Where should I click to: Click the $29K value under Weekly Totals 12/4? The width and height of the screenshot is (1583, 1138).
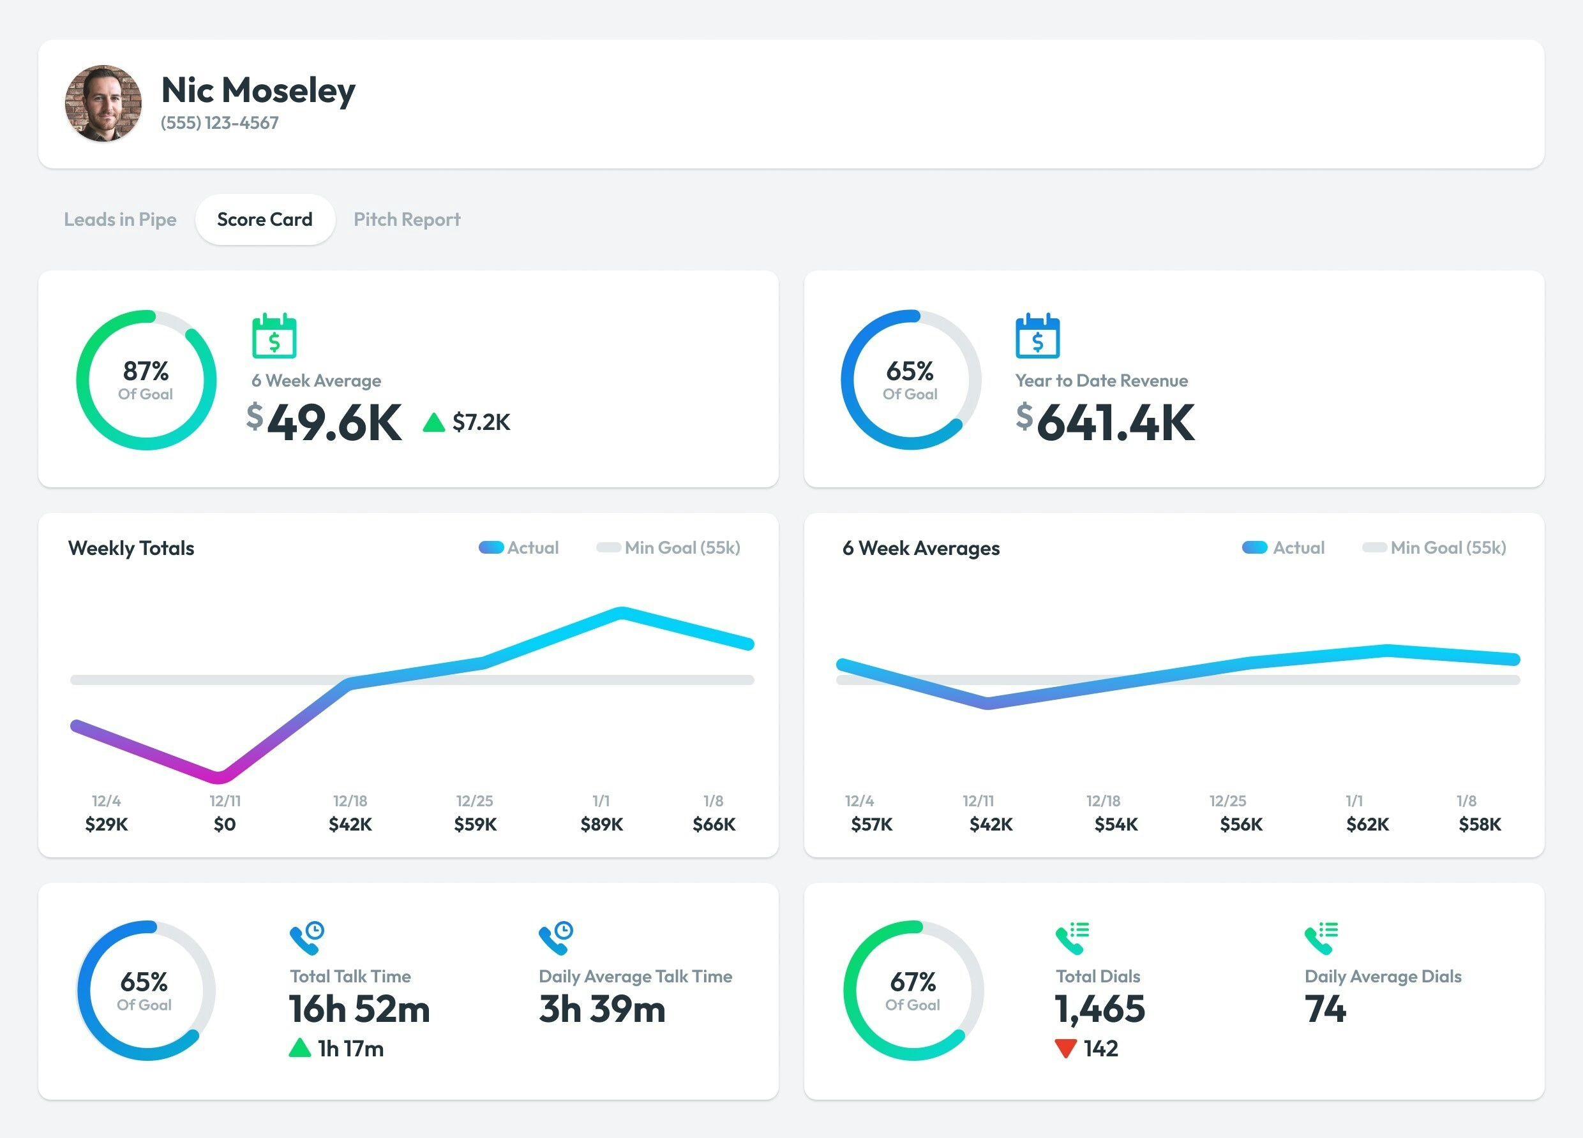[107, 824]
